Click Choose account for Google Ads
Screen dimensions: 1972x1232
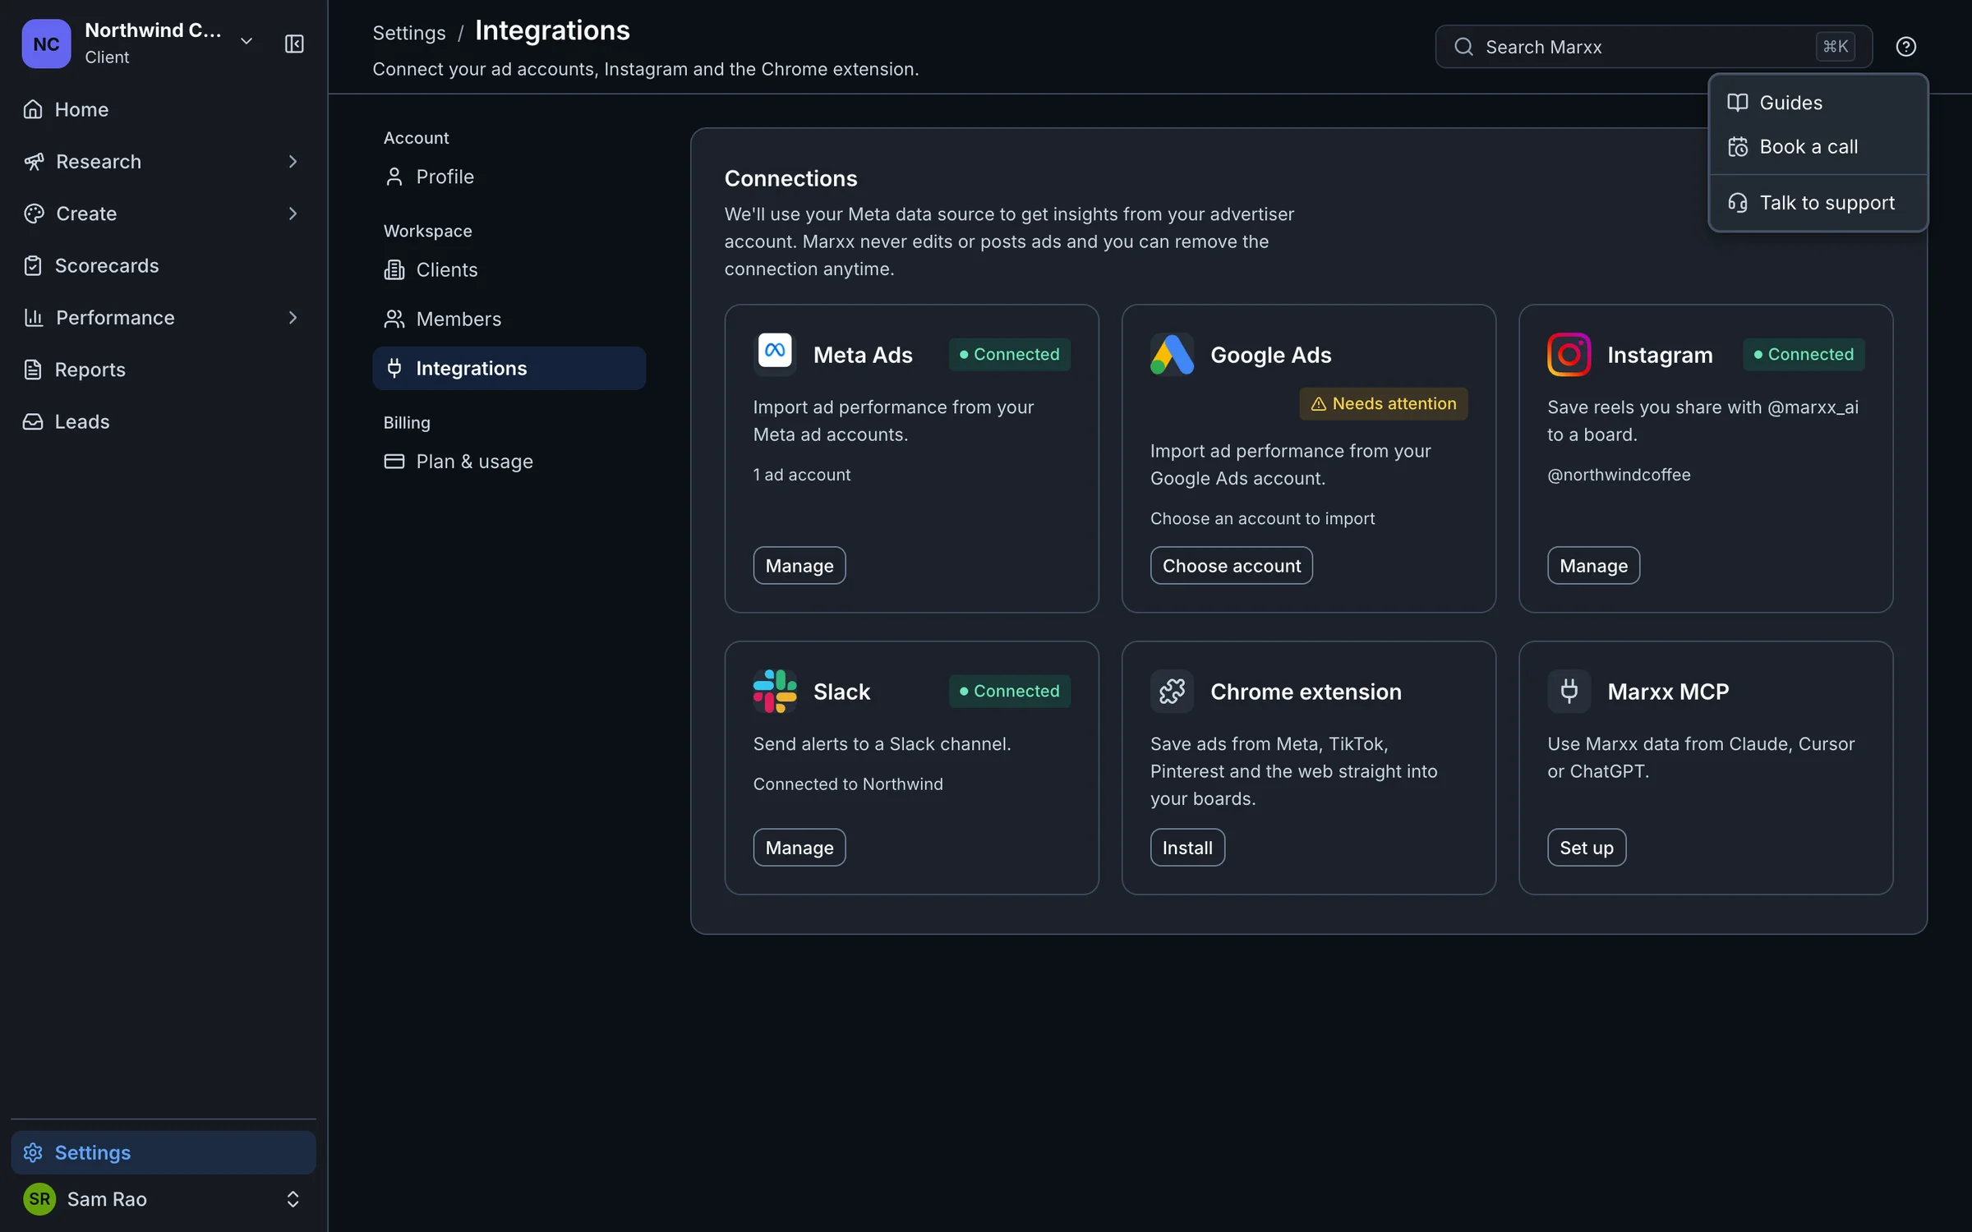tap(1231, 565)
